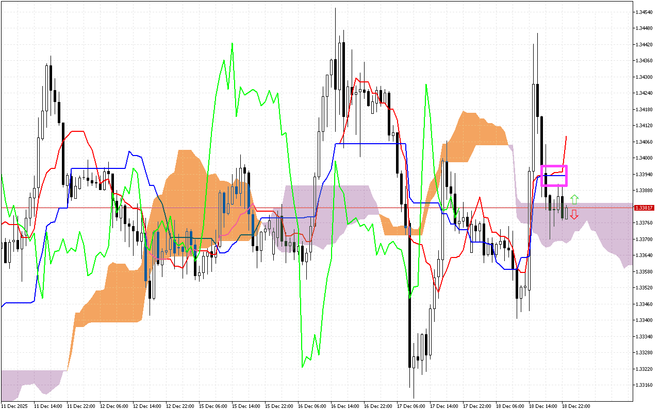The image size is (660, 412).
Task: Select the red down arrow marker
Action: coord(575,215)
